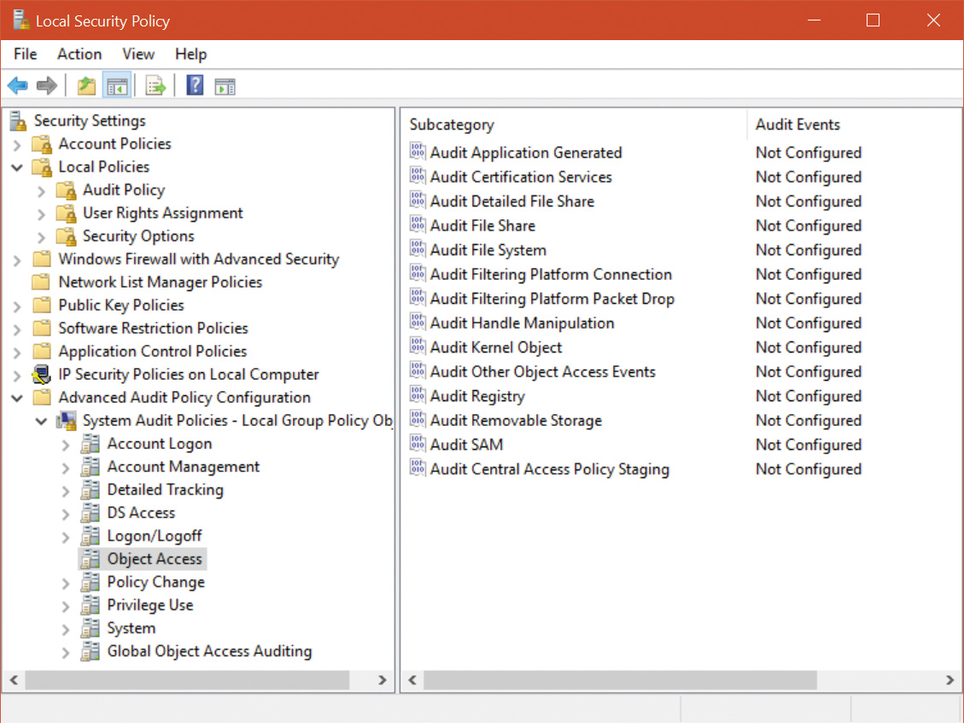Expand the Windows Firewall with Advanced Security node
The width and height of the screenshot is (964, 723).
point(16,259)
